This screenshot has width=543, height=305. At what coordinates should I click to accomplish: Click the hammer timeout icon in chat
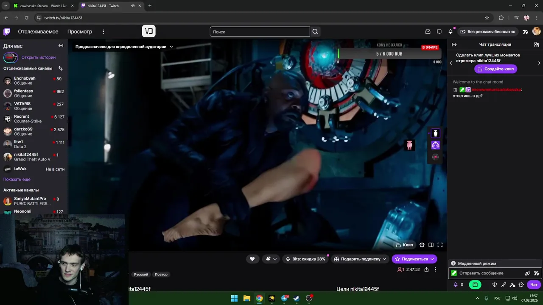[x=512, y=285]
